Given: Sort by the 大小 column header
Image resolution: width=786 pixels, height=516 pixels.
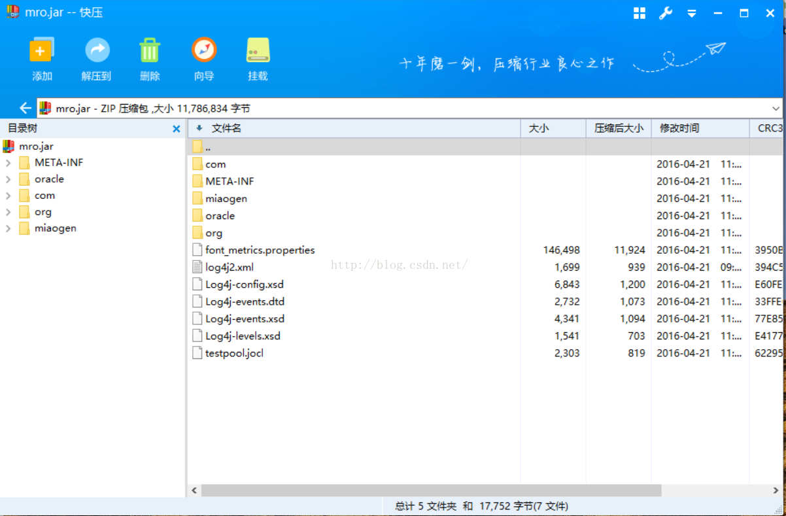Looking at the screenshot, I should tap(553, 128).
